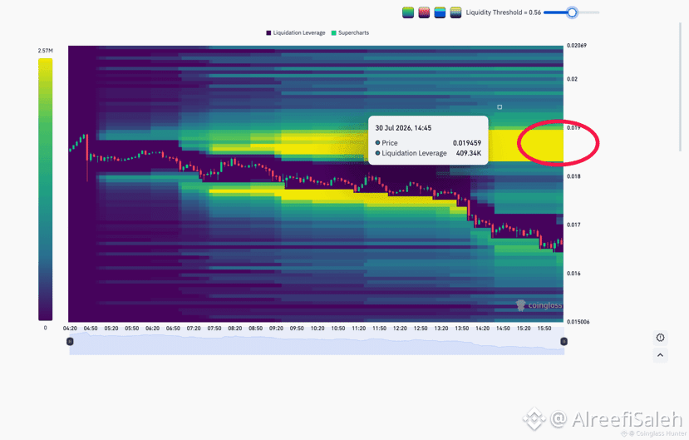This screenshot has height=440, width=689.
Task: Click the AlreefiSaleh watermark logo icon
Action: pyautogui.click(x=534, y=418)
